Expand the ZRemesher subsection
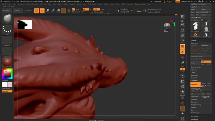Screen dimensions: 215x121 (x=194, y=102)
